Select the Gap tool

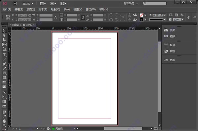[4, 44]
